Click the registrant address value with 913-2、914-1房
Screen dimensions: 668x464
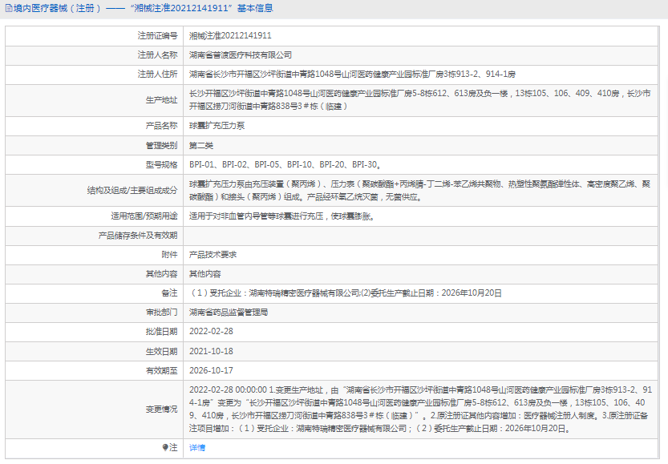352,74
